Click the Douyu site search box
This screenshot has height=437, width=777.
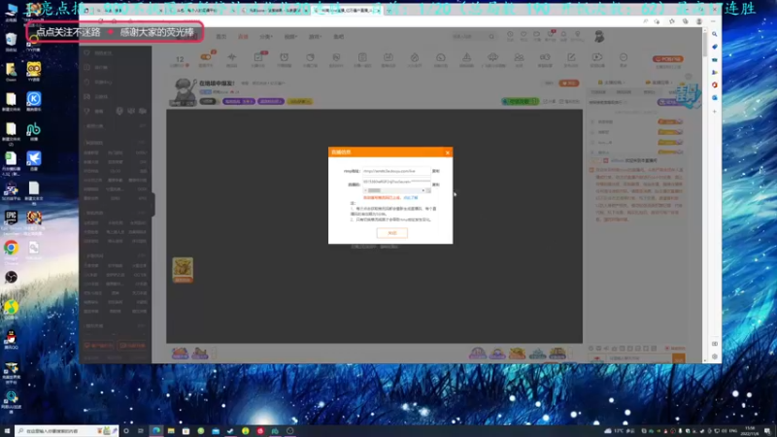pyautogui.click(x=473, y=36)
